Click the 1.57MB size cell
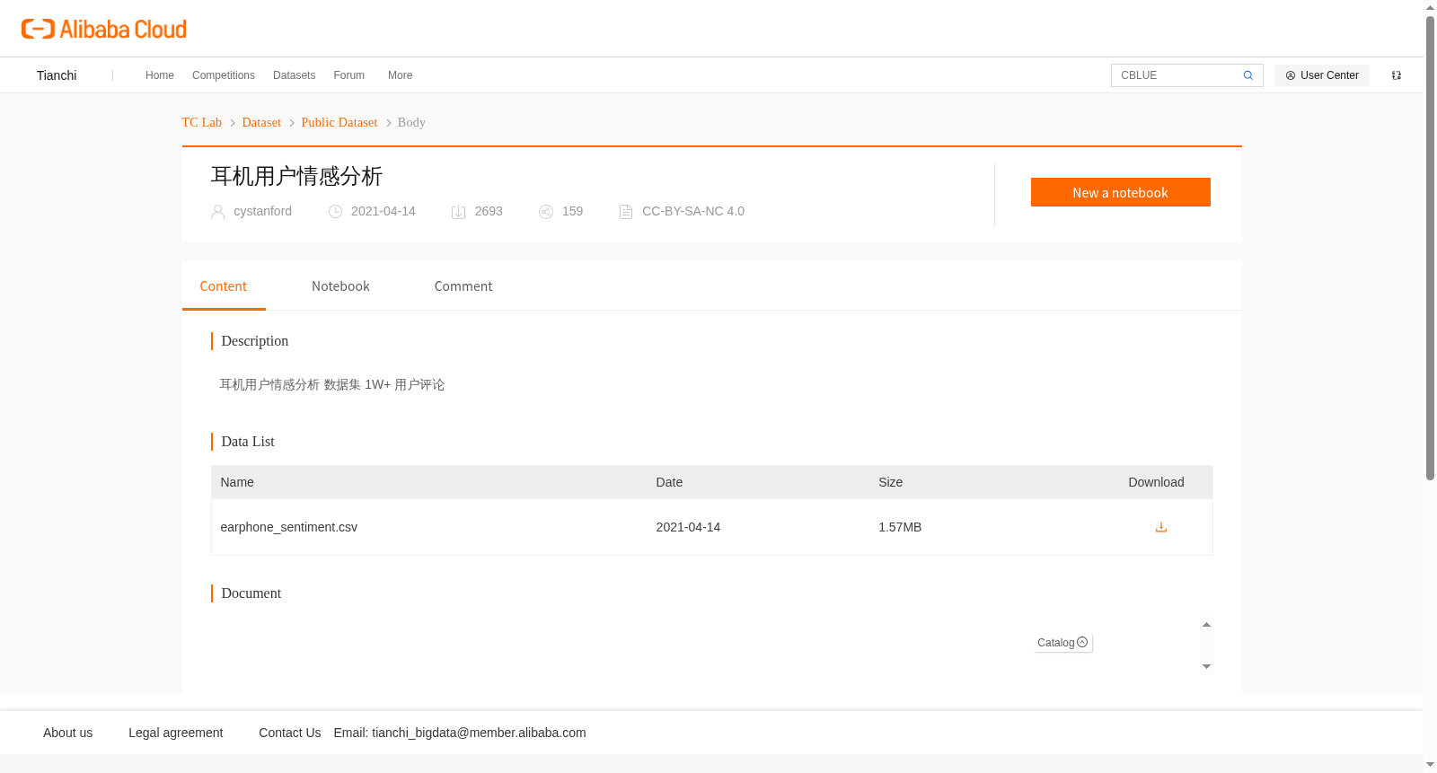This screenshot has width=1437, height=773. (x=900, y=527)
